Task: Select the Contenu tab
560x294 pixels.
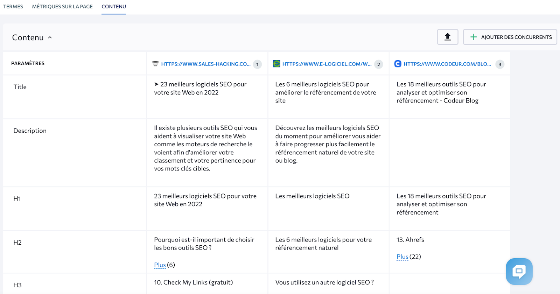Action: (x=114, y=7)
